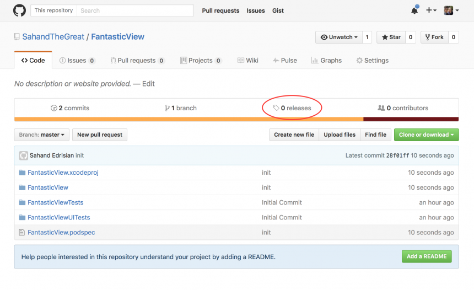Screen dimensions: 474x290
Task: Focus the repository search field
Action: click(x=134, y=10)
